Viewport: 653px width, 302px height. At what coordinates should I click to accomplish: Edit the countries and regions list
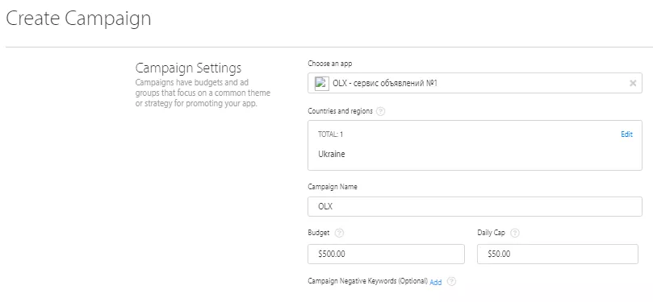click(626, 134)
